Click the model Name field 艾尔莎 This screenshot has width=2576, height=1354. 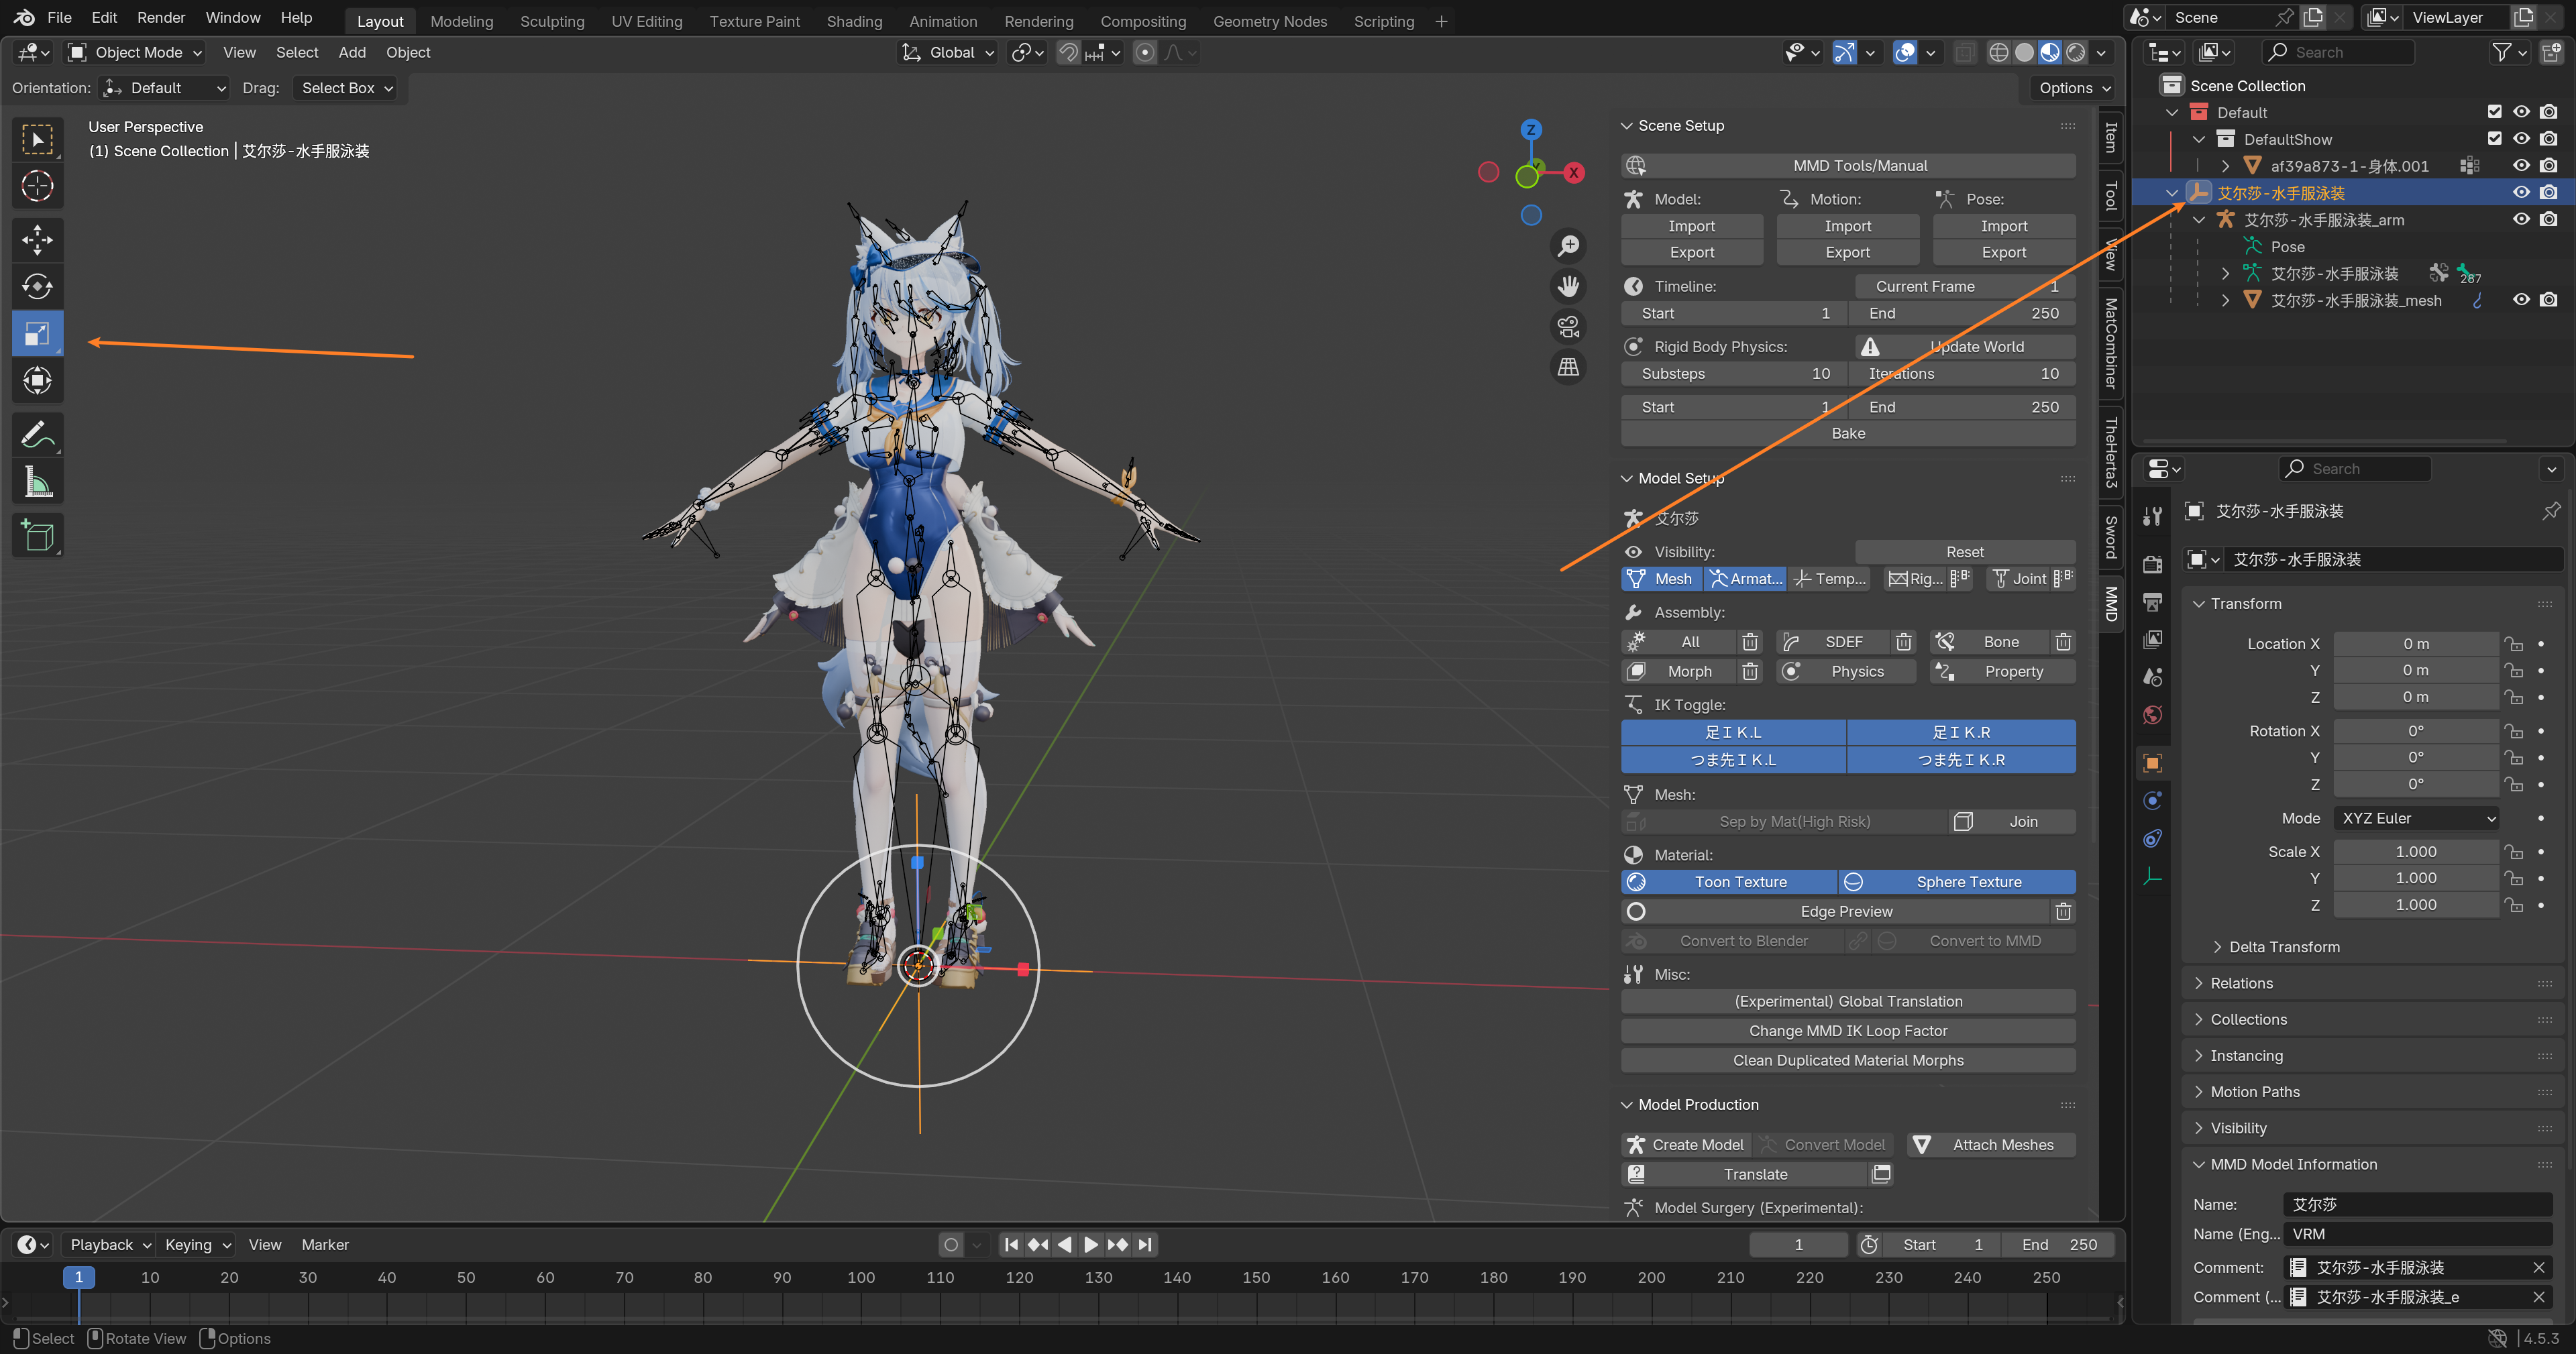coord(2418,1205)
